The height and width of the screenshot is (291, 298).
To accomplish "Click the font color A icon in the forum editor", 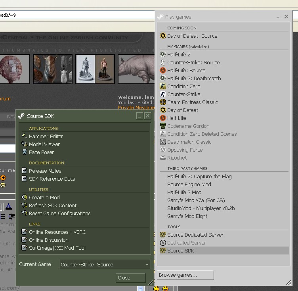I will tap(9, 206).
